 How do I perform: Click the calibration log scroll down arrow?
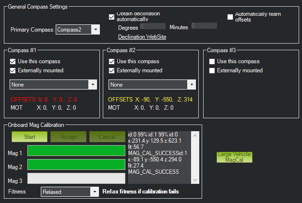click(195, 180)
